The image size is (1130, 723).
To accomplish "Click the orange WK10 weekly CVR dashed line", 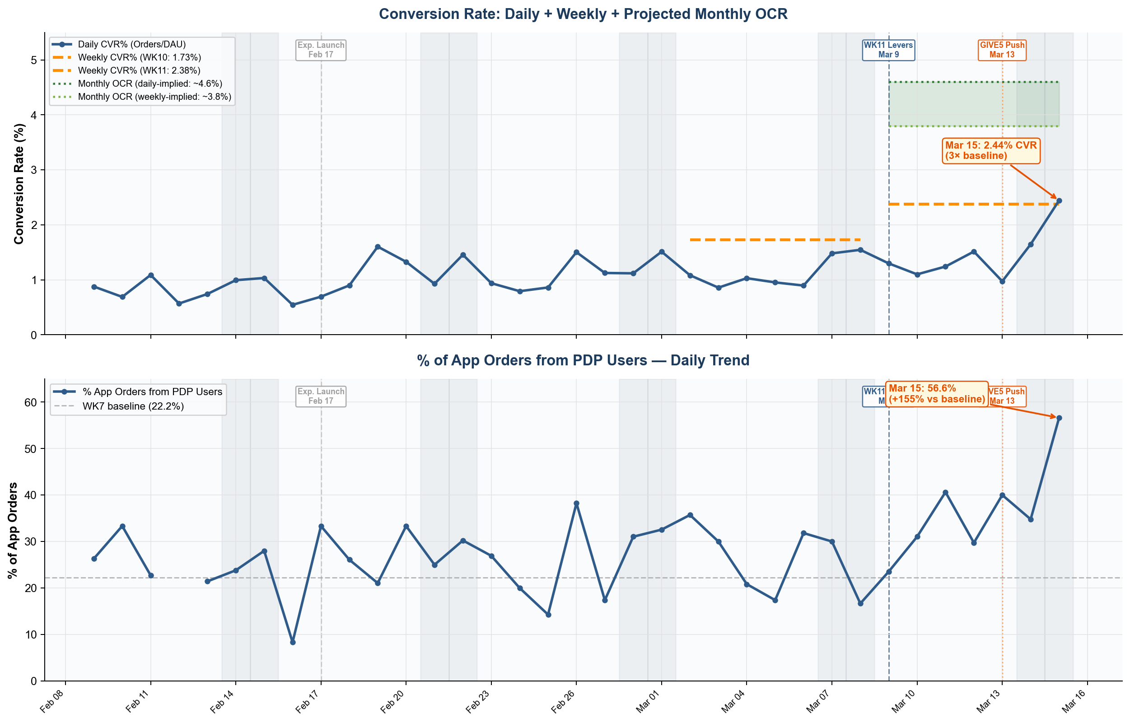I will (x=775, y=240).
